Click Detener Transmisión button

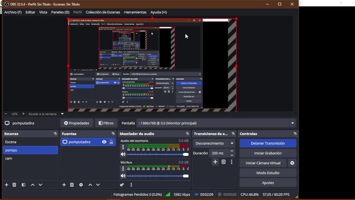pyautogui.click(x=268, y=143)
